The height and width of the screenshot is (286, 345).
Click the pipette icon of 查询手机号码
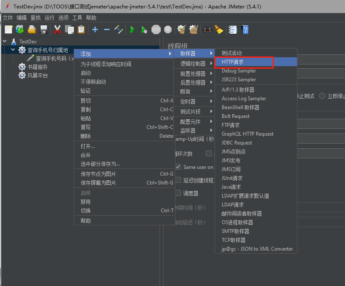[30, 59]
